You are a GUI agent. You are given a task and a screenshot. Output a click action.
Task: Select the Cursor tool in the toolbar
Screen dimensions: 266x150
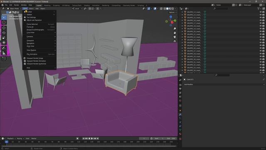[x=4, y=22]
